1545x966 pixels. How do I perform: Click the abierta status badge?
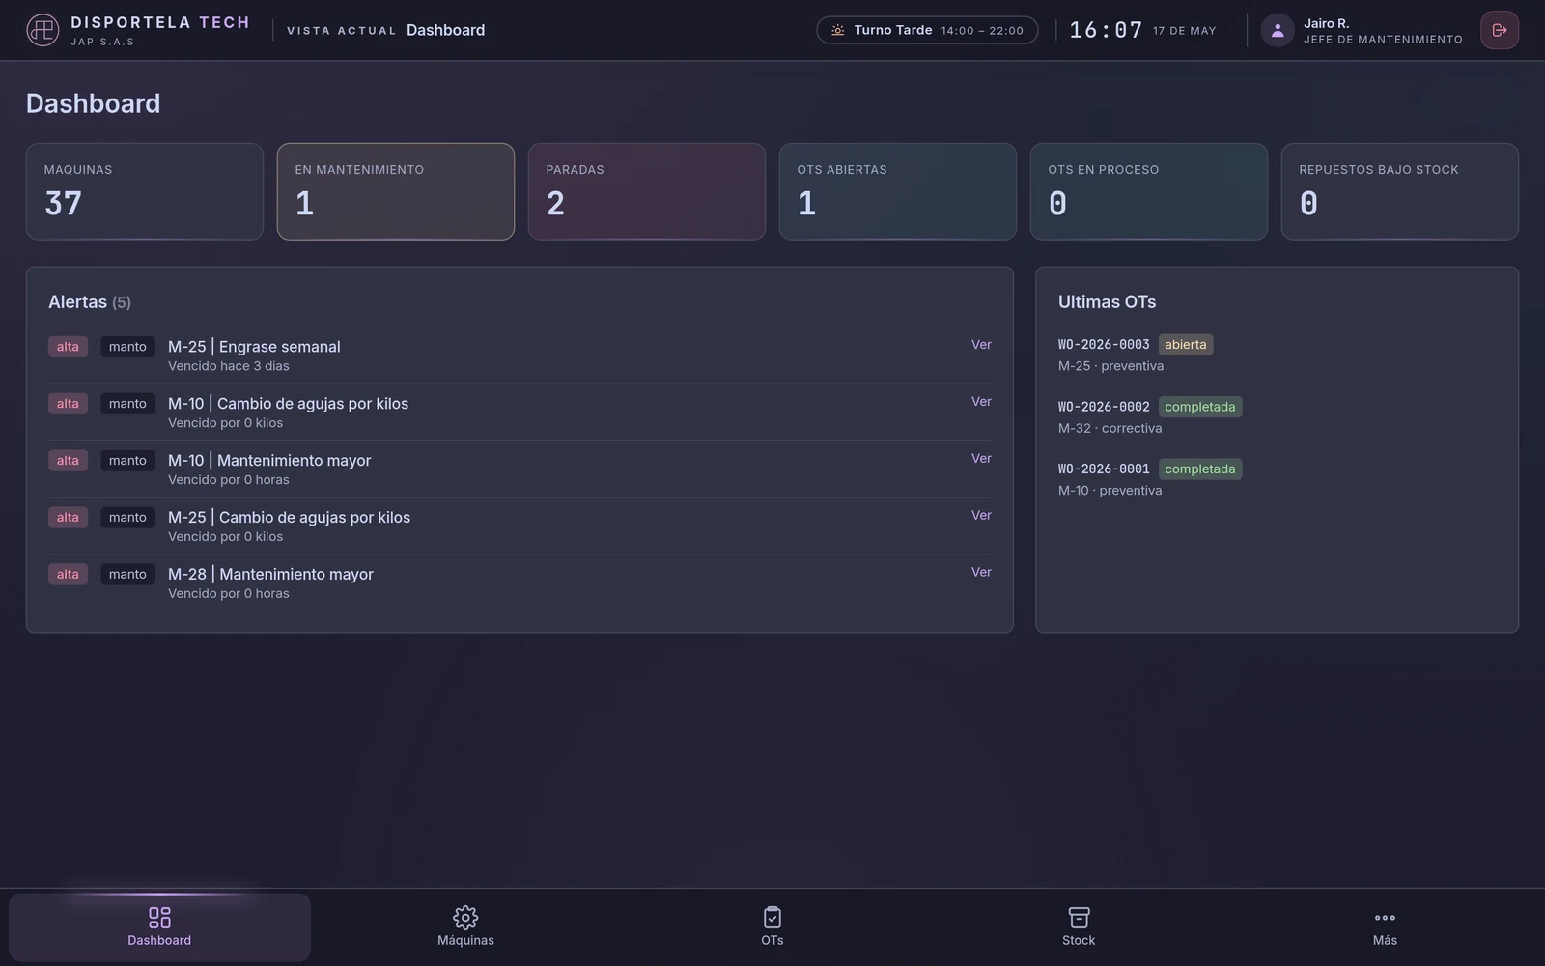pos(1186,345)
